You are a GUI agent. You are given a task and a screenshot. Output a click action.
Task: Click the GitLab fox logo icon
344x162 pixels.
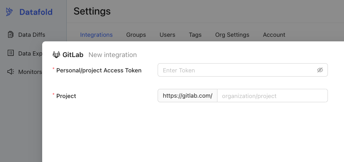tap(56, 55)
